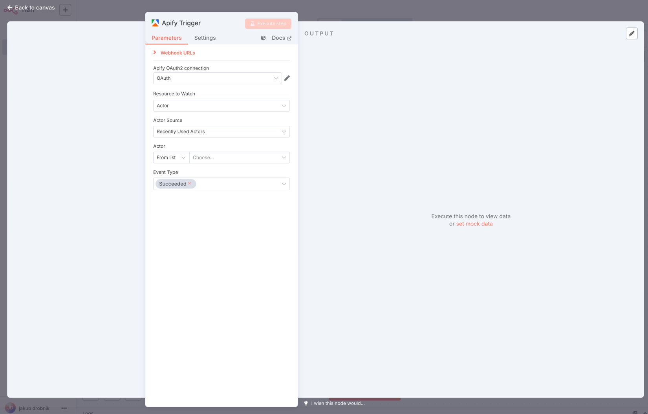
Task: Click 'I wish this node would...' feedback
Action: tap(338, 403)
